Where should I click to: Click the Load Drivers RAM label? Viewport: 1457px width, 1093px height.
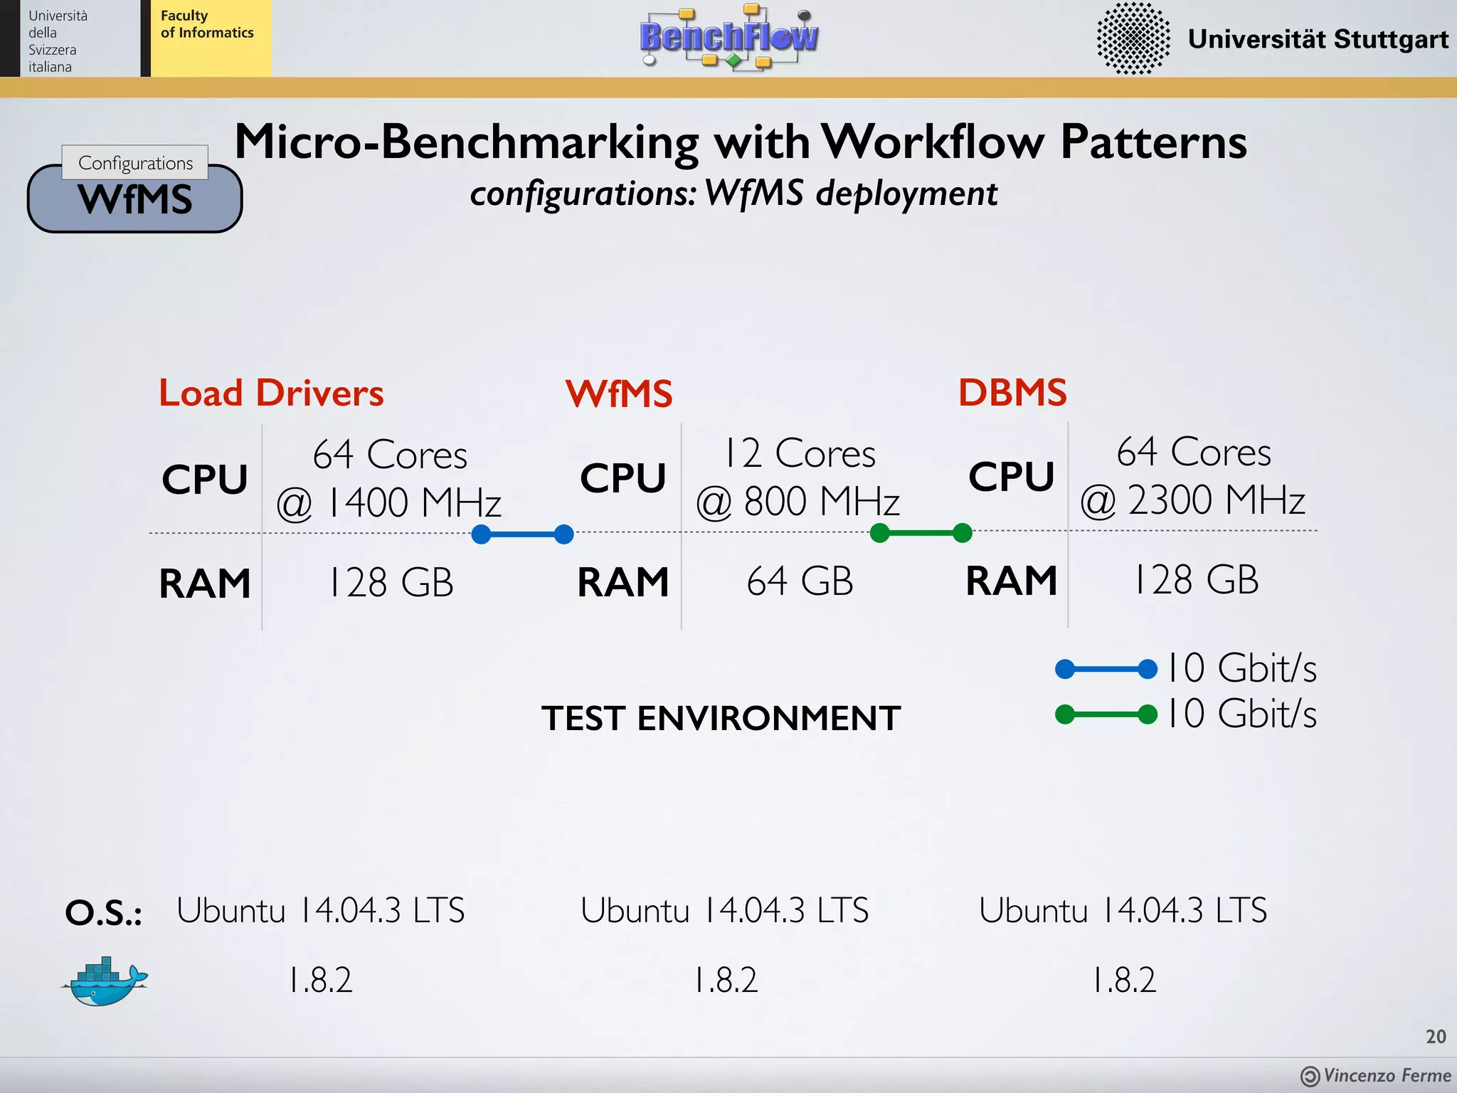205,584
